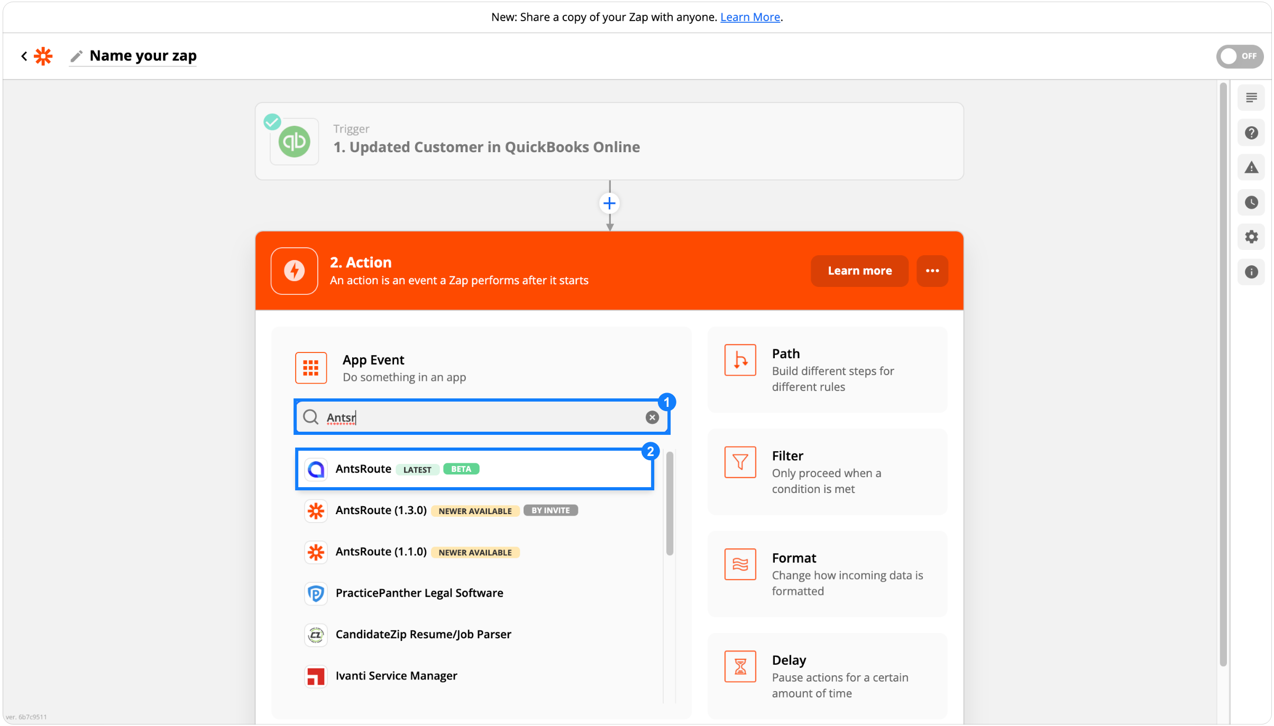1274x726 pixels.
Task: Select the Path option
Action: (828, 369)
